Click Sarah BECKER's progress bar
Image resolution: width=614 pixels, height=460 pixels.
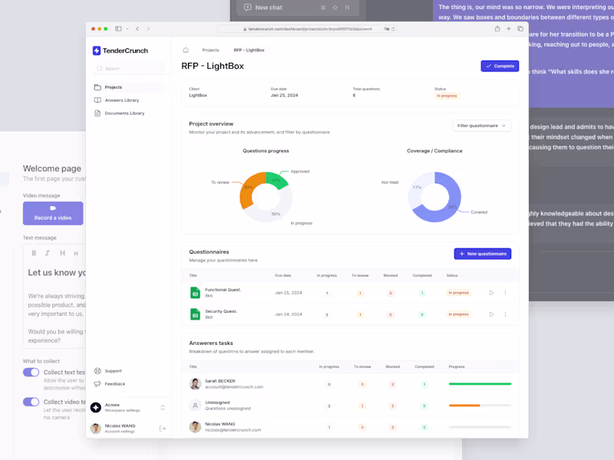point(480,384)
